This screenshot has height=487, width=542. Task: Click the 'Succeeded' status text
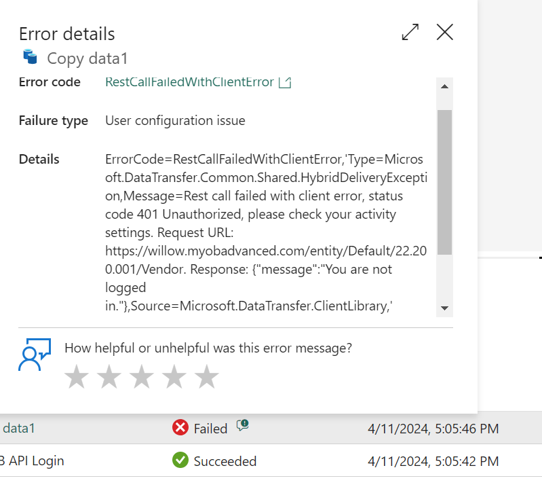pyautogui.click(x=225, y=461)
